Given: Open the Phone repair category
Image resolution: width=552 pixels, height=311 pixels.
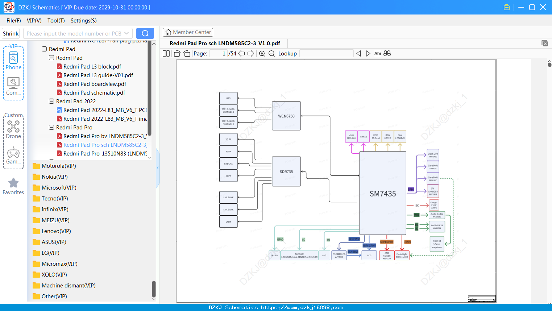Looking at the screenshot, I should (13, 61).
